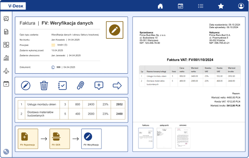Select the FV: OCR workflow step
249x158 pixels.
click(x=60, y=139)
